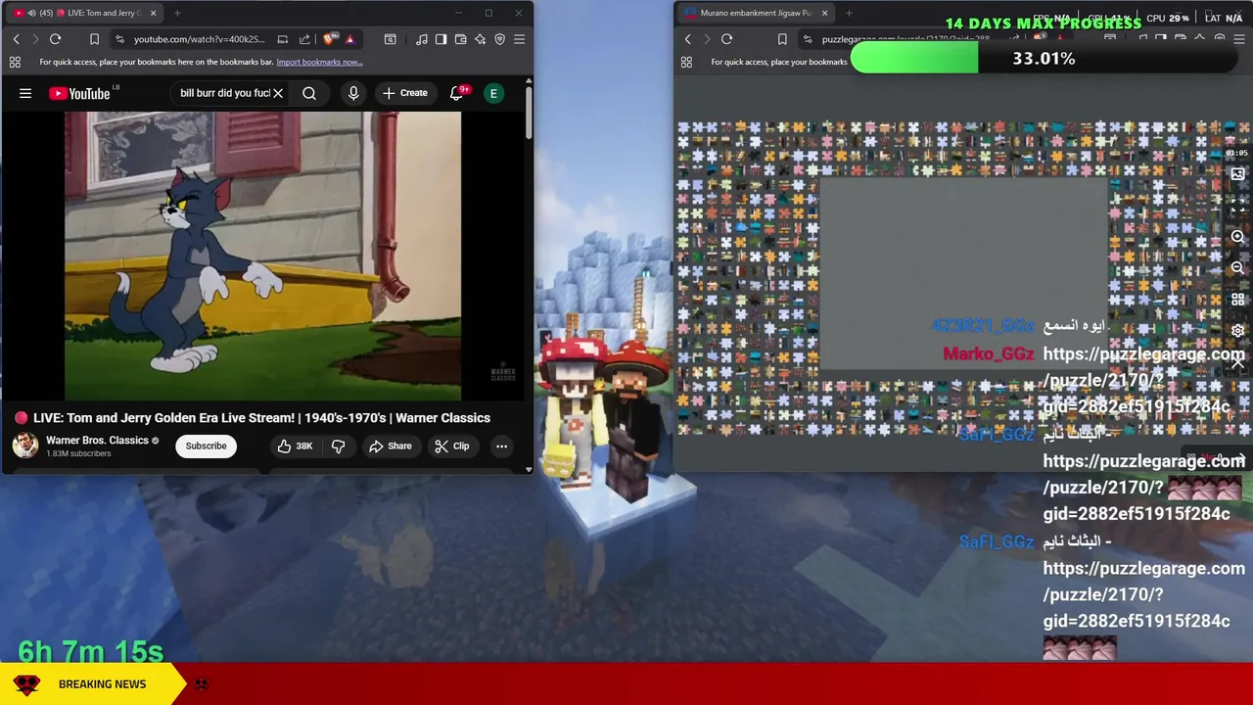This screenshot has height=705, width=1253.
Task: Click Import bookmarks now link
Action: 319,62
